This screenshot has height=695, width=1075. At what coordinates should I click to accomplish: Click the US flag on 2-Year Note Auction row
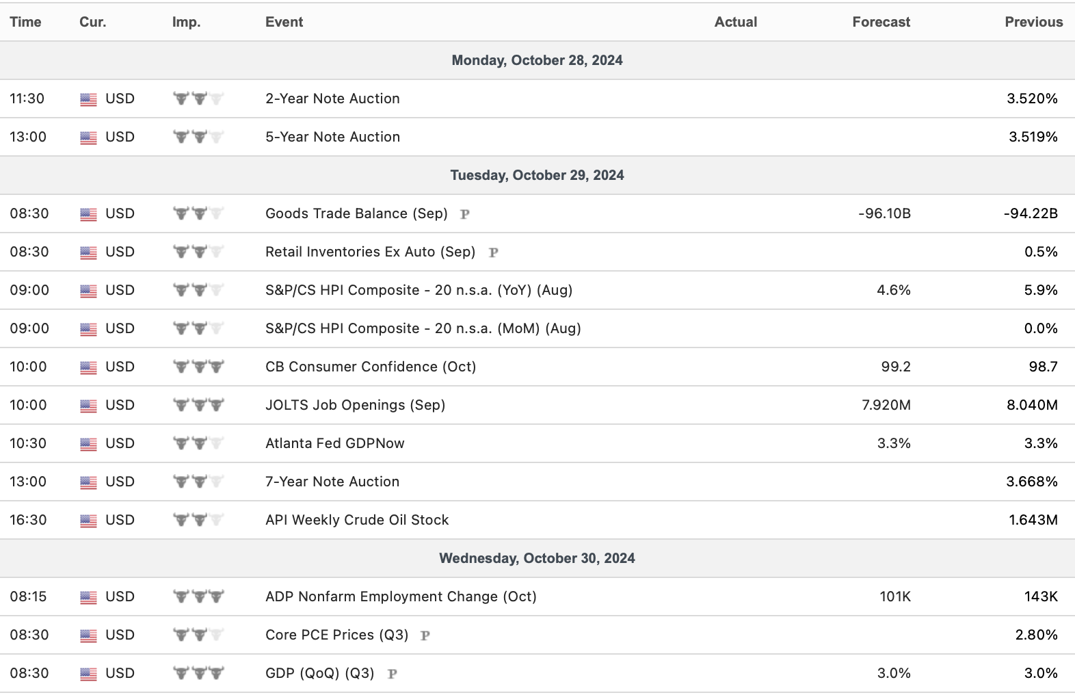[88, 99]
